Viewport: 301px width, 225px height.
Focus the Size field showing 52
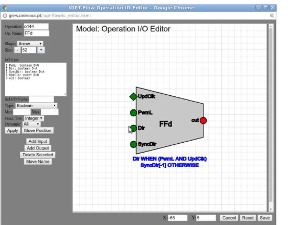[29, 50]
